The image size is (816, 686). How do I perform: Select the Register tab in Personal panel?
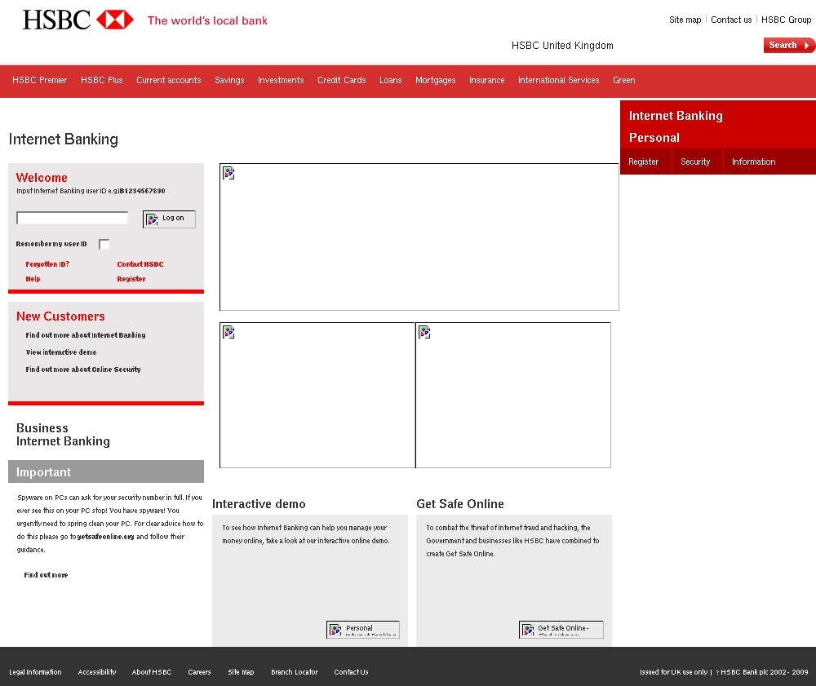tap(643, 162)
